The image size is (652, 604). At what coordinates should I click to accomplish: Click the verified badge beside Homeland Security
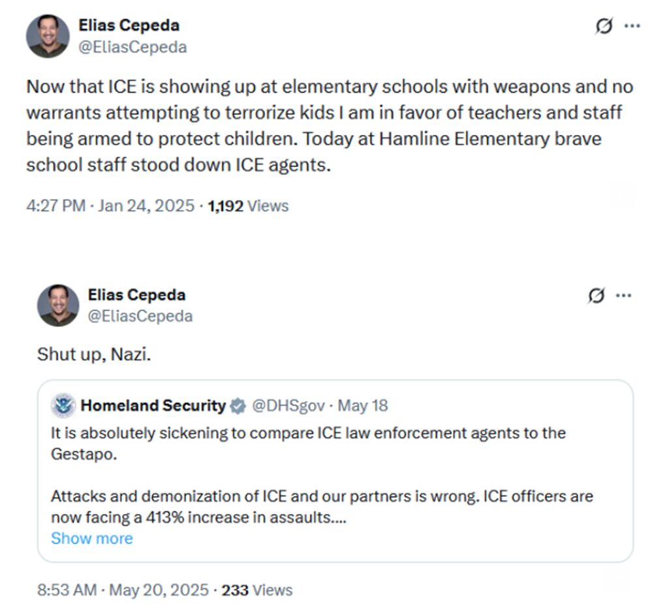coord(238,406)
